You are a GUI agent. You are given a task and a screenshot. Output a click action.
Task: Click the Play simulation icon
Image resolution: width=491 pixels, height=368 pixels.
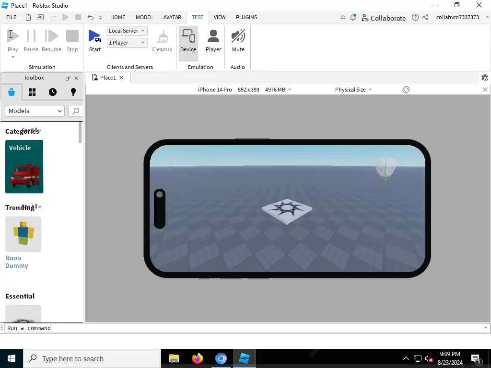tap(13, 36)
